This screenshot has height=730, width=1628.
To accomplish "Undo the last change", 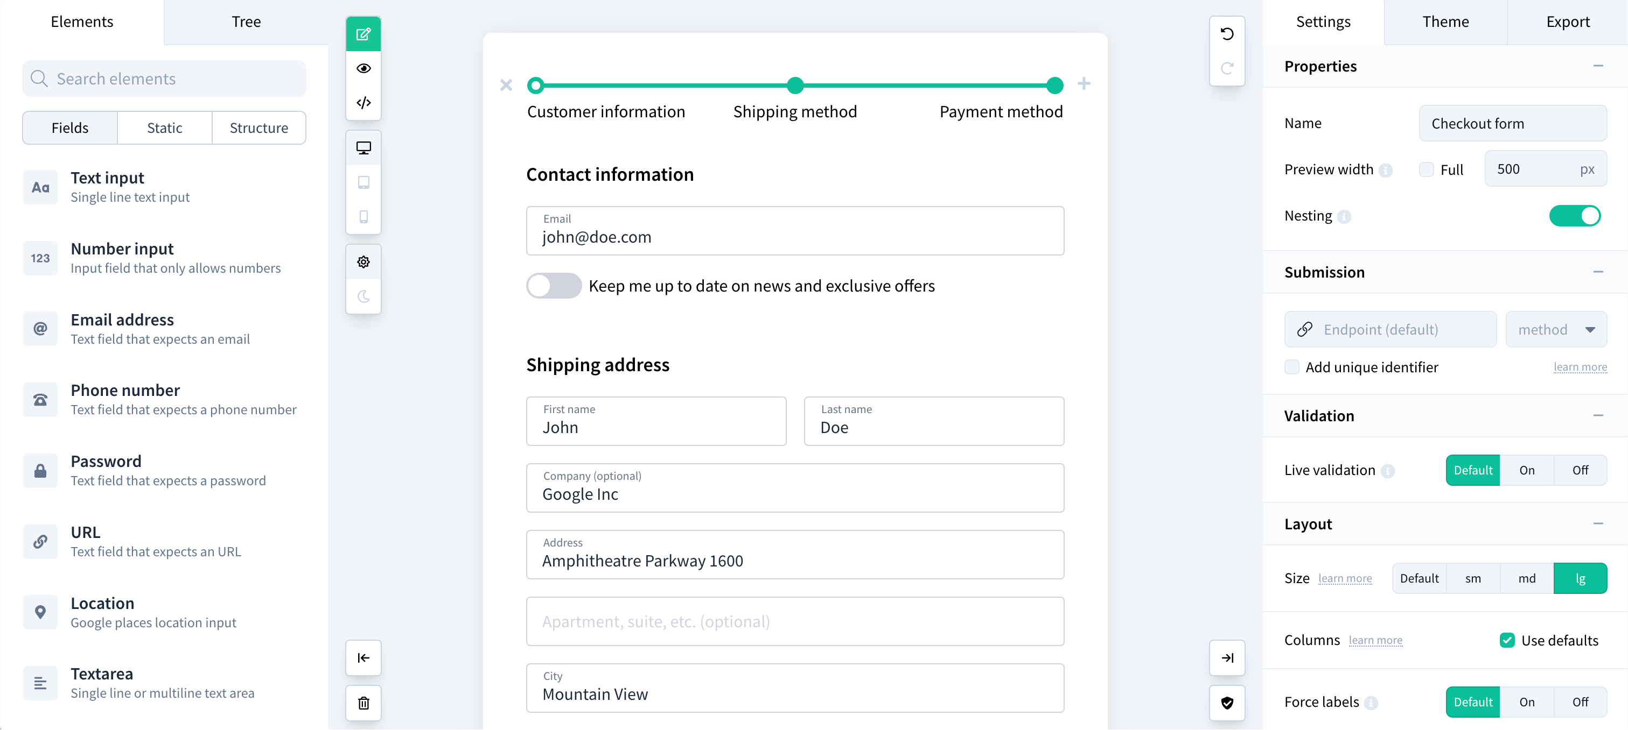I will [x=1227, y=33].
